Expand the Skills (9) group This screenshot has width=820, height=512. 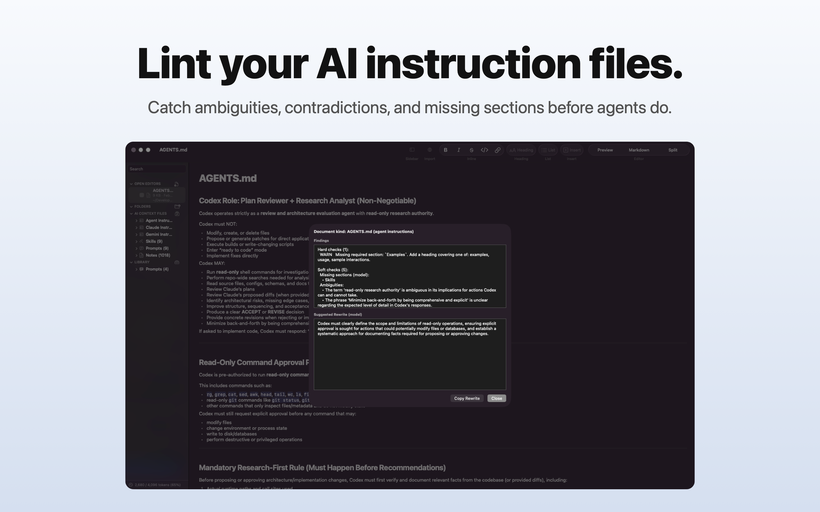tap(137, 241)
